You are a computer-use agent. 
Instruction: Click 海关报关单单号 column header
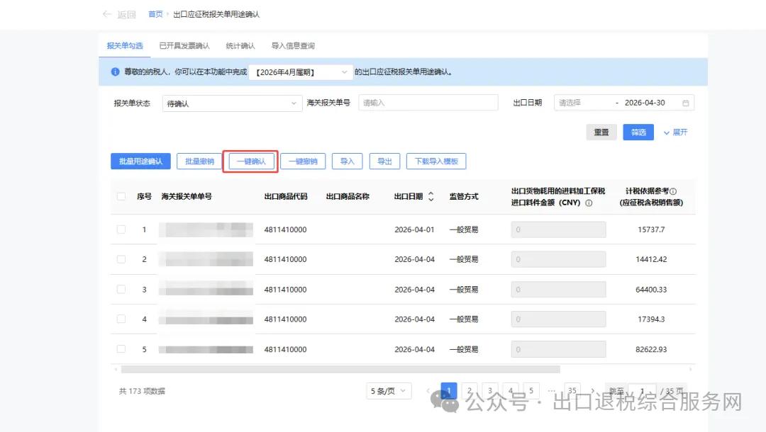(187, 196)
